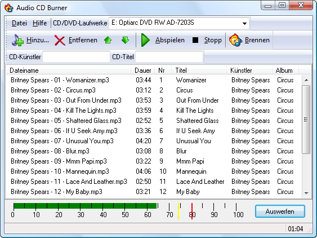Click the Auswerfen eject button
Viewport: 317px width, 238px height.
[280, 211]
